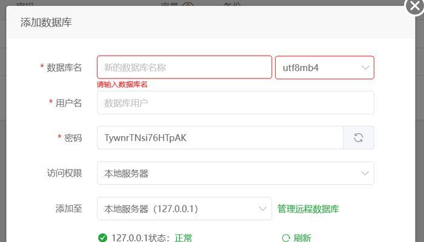Click the utf8mb4 dropdown chevron
The width and height of the screenshot is (424, 242).
coord(365,68)
